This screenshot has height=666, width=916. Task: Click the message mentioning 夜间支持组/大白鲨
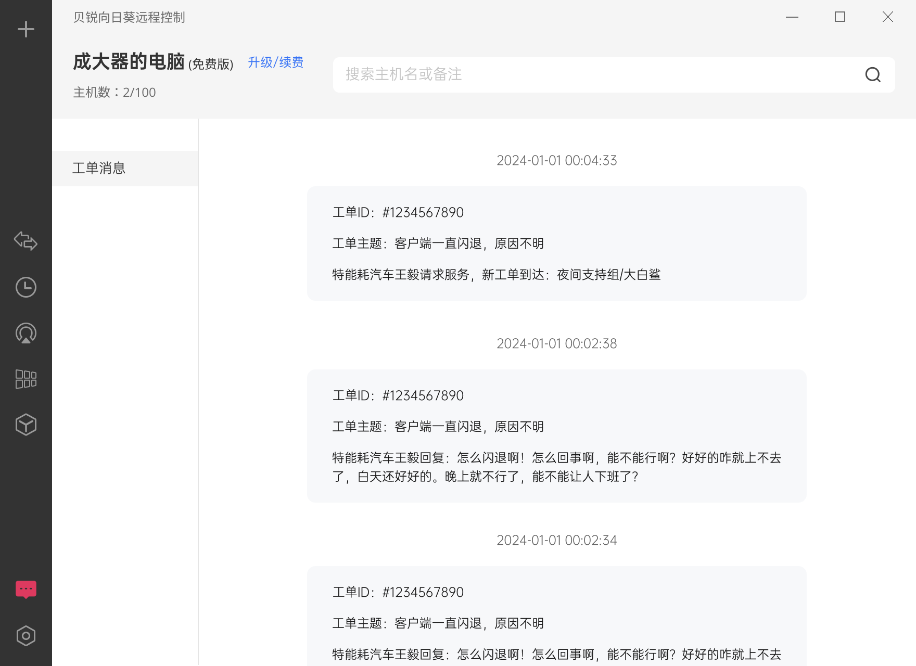click(557, 244)
